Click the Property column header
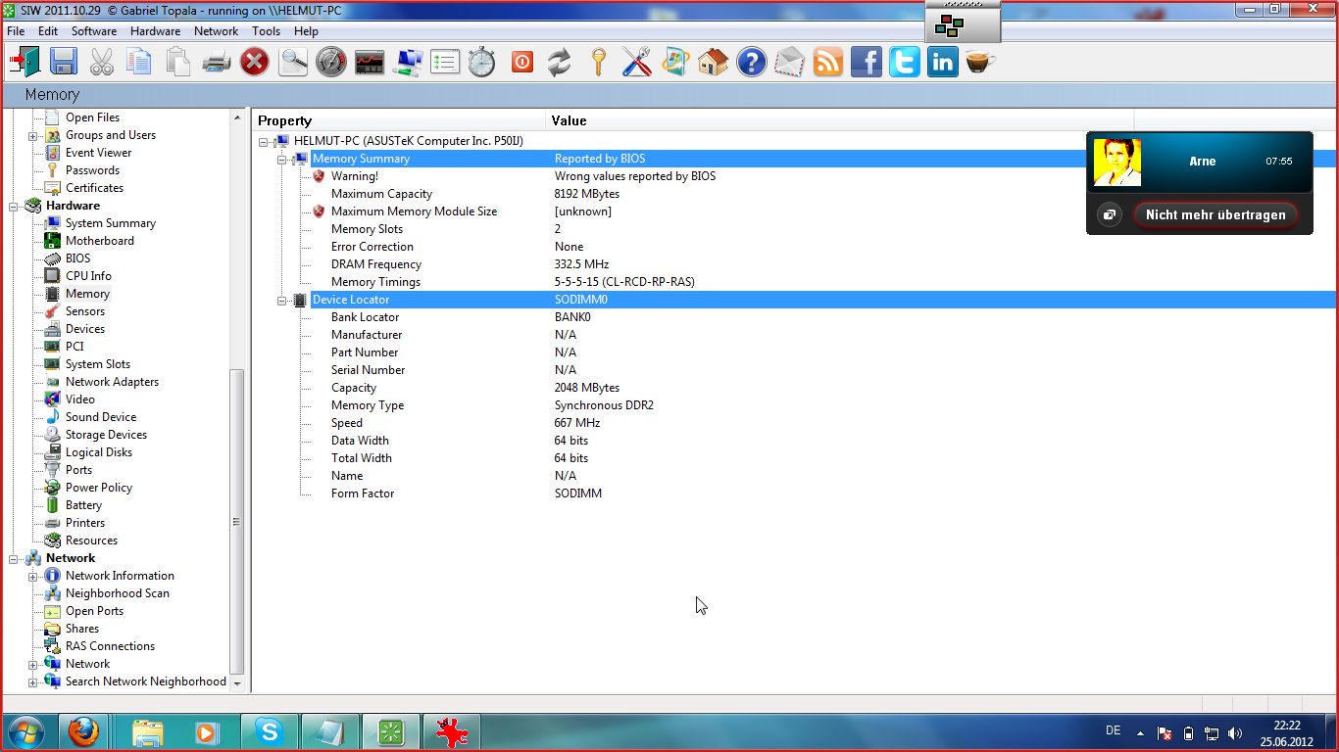The width and height of the screenshot is (1339, 752). coord(399,120)
